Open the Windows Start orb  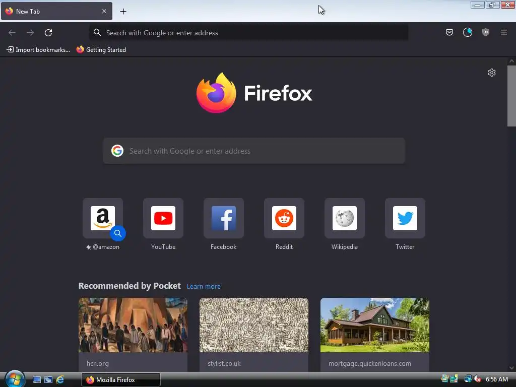[15, 379]
